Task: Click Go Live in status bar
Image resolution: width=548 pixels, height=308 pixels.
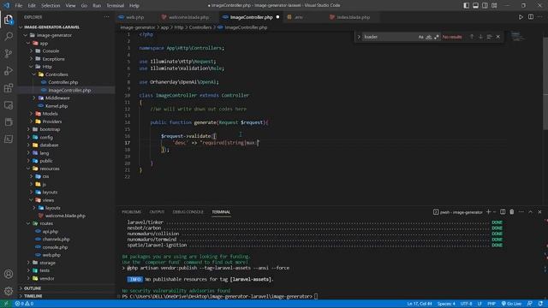Action: point(511,304)
